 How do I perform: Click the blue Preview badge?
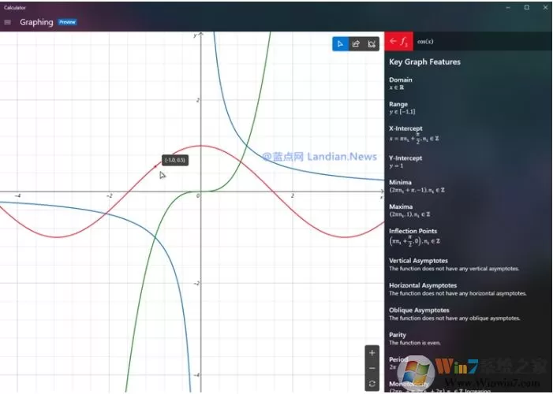coord(67,22)
